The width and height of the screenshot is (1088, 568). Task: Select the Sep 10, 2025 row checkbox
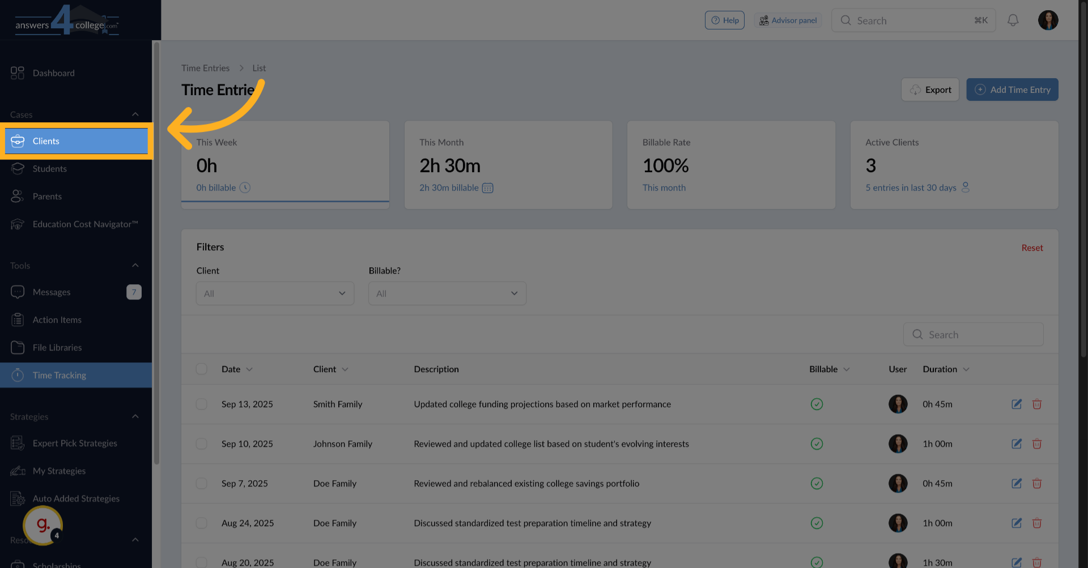pos(202,444)
